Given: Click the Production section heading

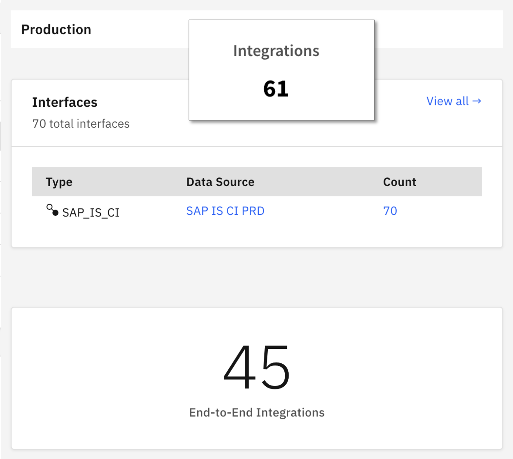Looking at the screenshot, I should [56, 29].
